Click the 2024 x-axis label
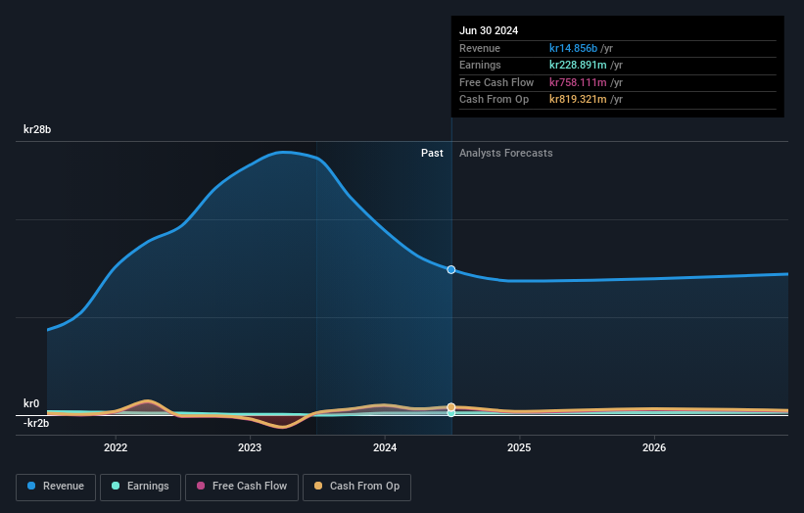 coord(385,447)
